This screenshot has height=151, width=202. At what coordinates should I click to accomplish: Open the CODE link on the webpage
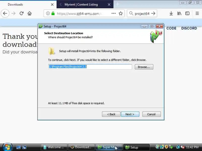pos(171,28)
